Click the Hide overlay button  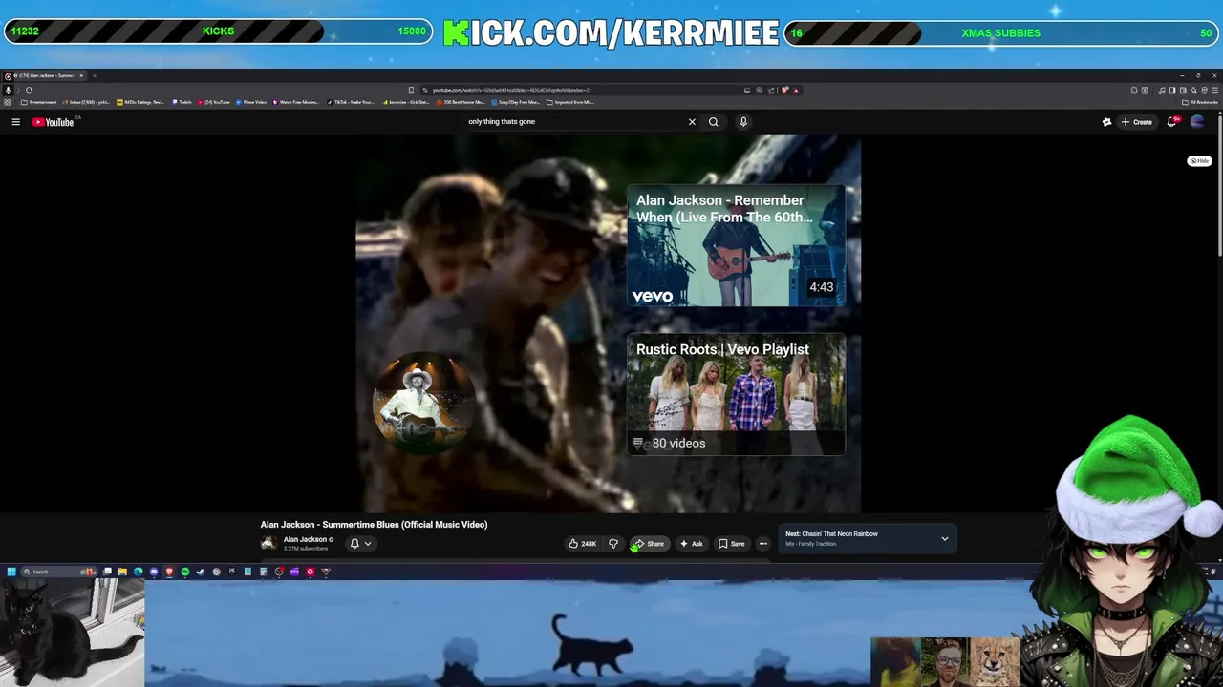point(1199,161)
